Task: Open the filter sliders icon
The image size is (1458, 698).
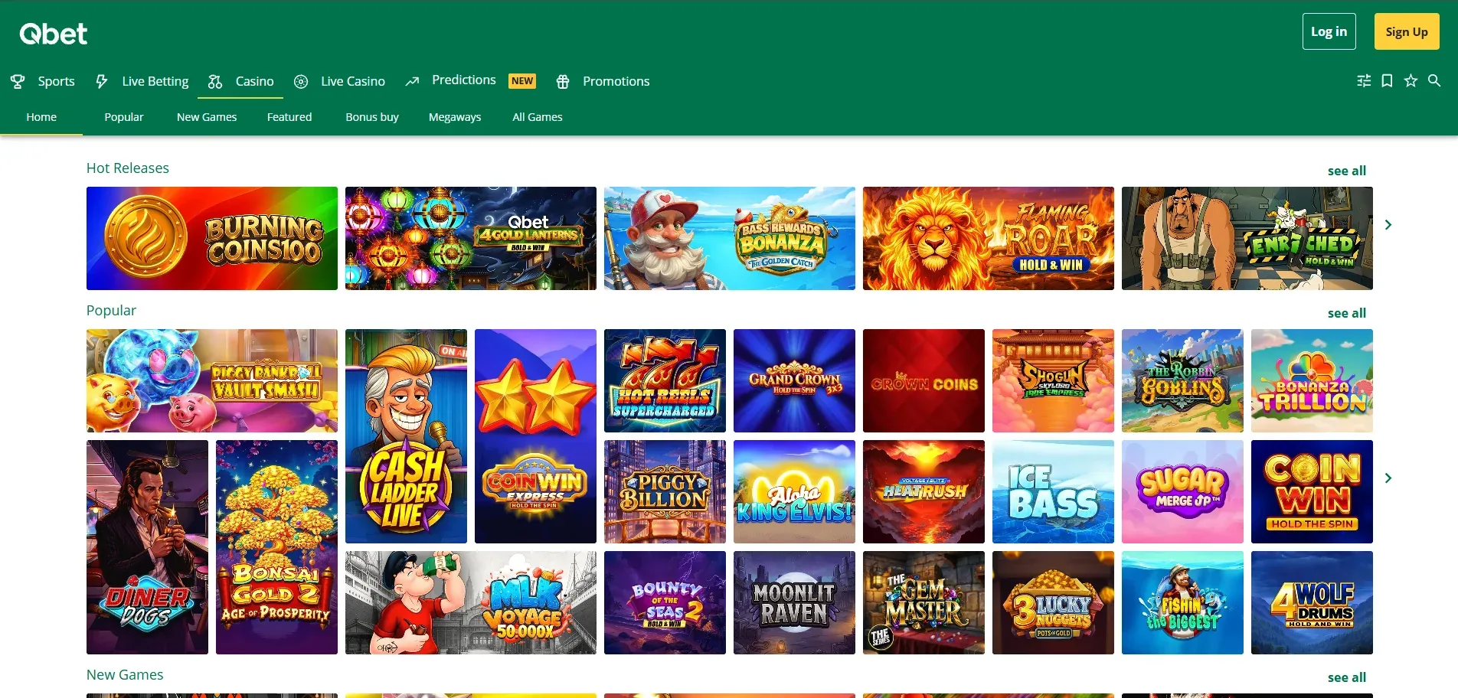Action: pyautogui.click(x=1364, y=80)
